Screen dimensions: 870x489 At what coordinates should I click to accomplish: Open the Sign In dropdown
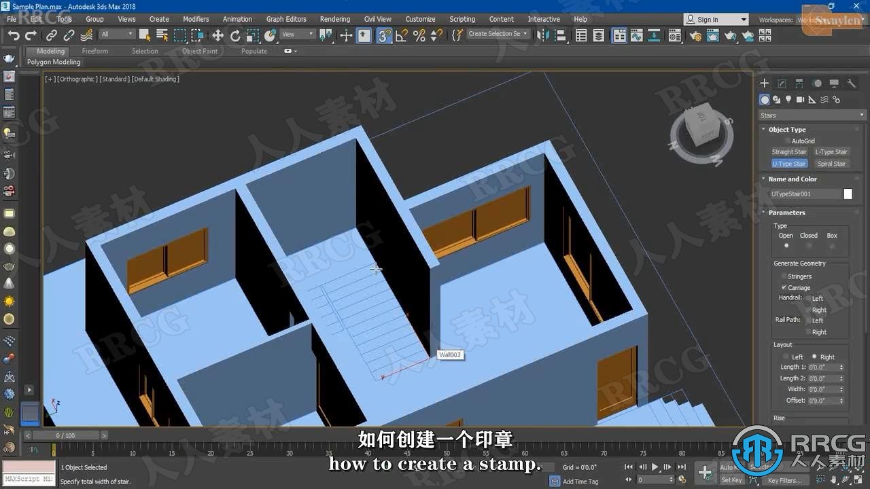point(716,20)
